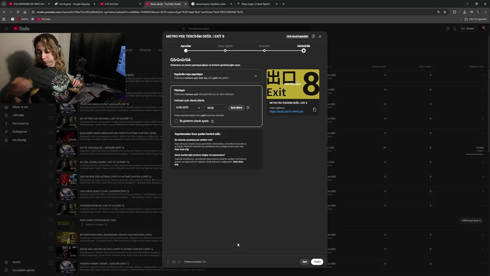Select checkbox for HAK HUKUK ADALET ULAN row

tap(51, 191)
